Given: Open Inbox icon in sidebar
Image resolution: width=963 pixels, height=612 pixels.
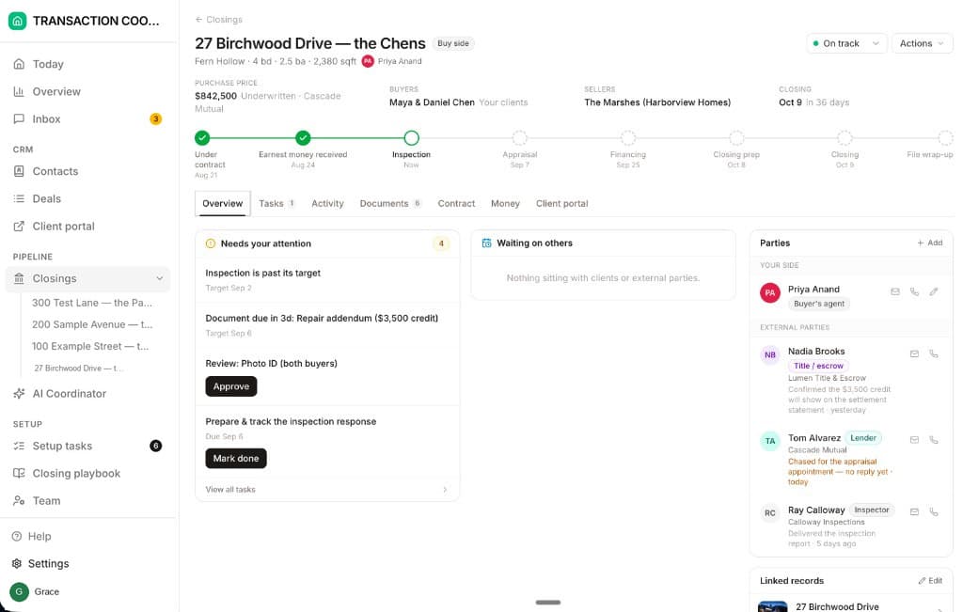Looking at the screenshot, I should click(19, 118).
